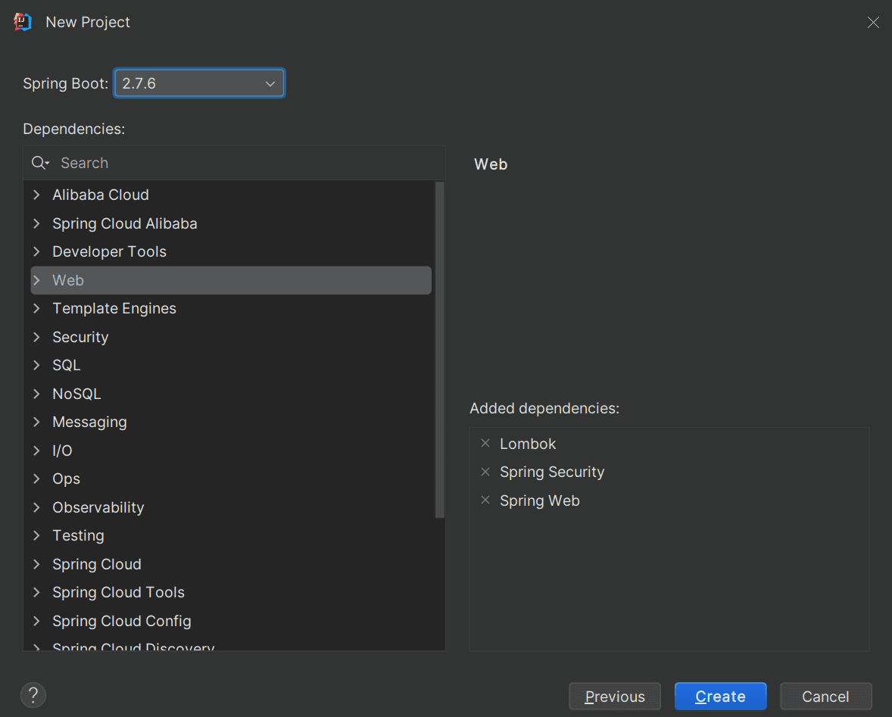892x717 pixels.
Task: Expand the I/O category
Action: pos(37,450)
